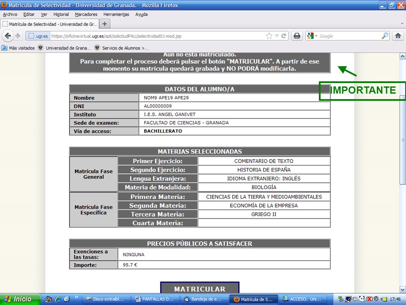The height and width of the screenshot is (305, 406).
Task: Click the MATRICULAR button
Action: click(200, 288)
